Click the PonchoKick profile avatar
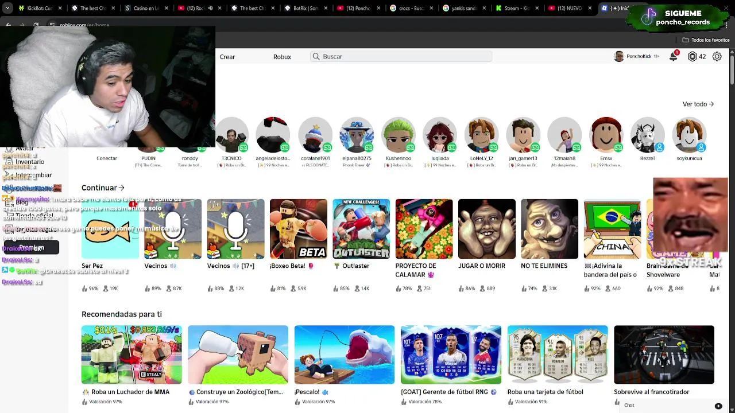Viewport: 735px width, 413px height. (x=618, y=57)
